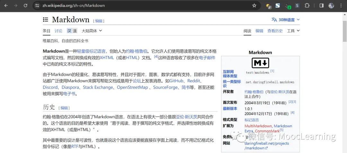Switch to the 讨论 tab
Image resolution: width=347 pixels, height=153 pixels.
point(58,31)
